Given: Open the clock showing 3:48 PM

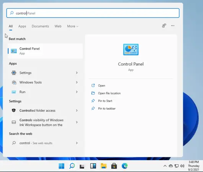Looking at the screenshot, I should (x=194, y=166).
